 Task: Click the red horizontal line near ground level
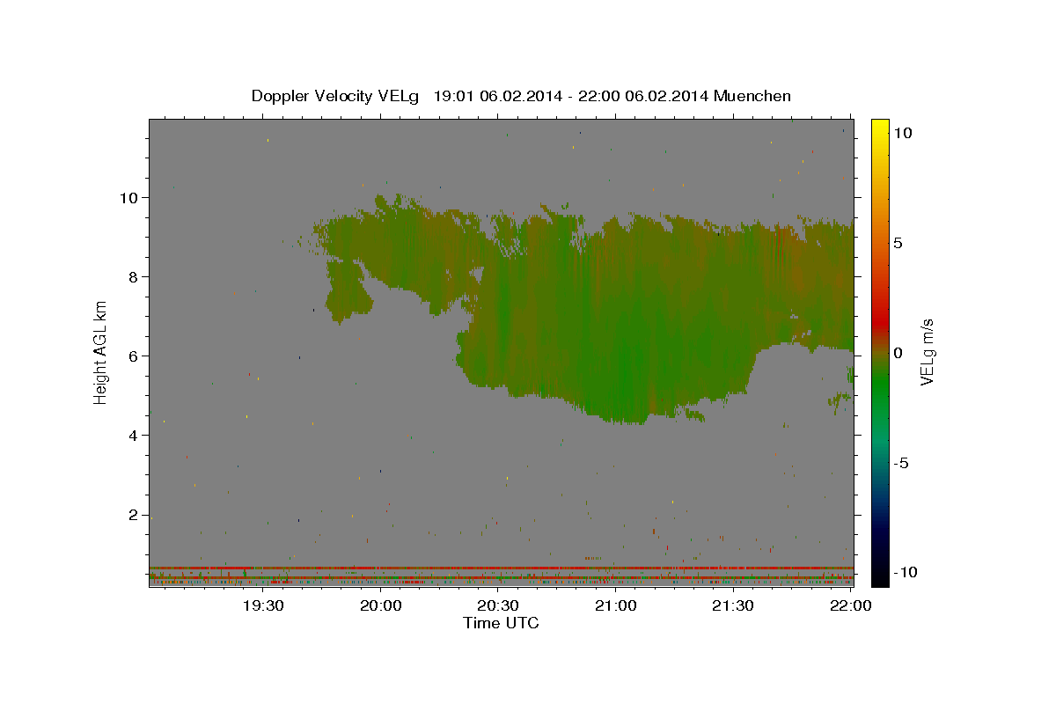[501, 568]
